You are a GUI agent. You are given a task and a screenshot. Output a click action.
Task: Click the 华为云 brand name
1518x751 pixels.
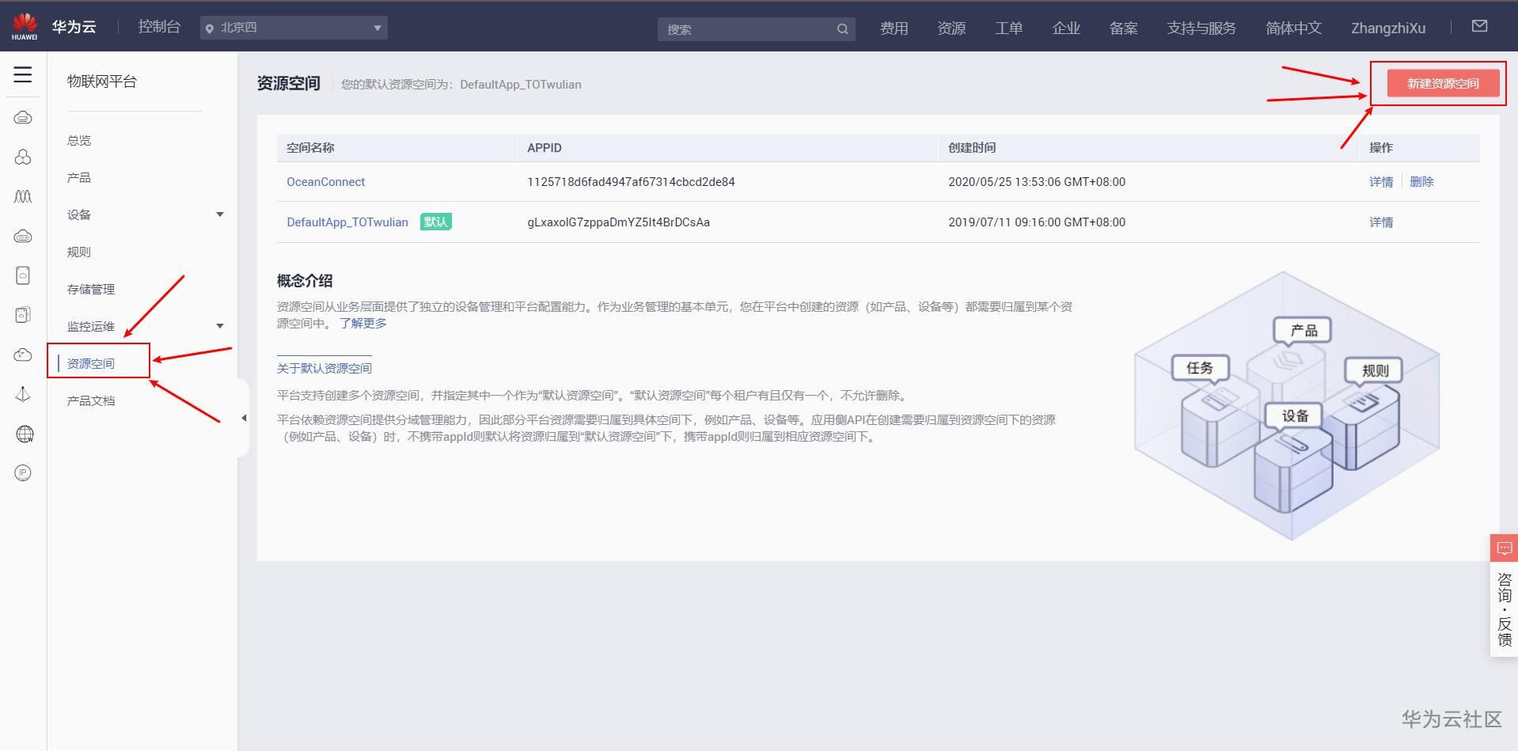(74, 27)
